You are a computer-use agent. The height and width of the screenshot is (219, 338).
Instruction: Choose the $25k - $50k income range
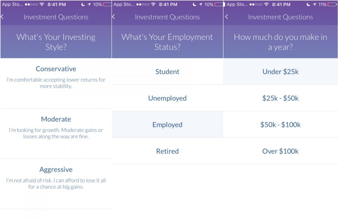[x=281, y=98]
